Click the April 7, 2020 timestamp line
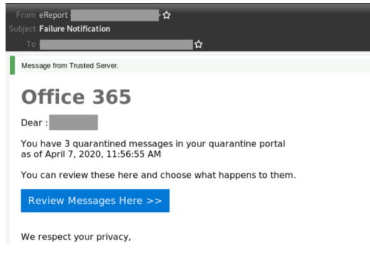 pyautogui.click(x=91, y=154)
